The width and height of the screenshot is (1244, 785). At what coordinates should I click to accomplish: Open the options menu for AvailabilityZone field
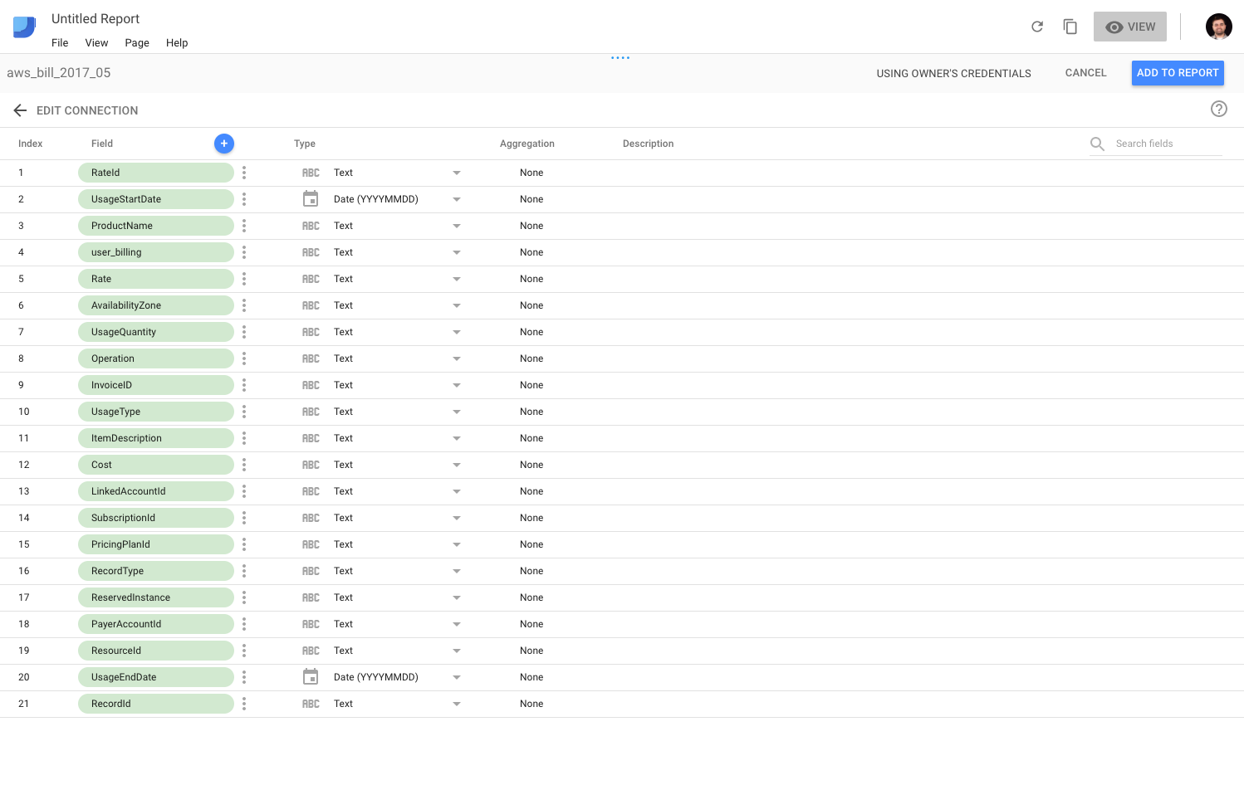(x=244, y=305)
